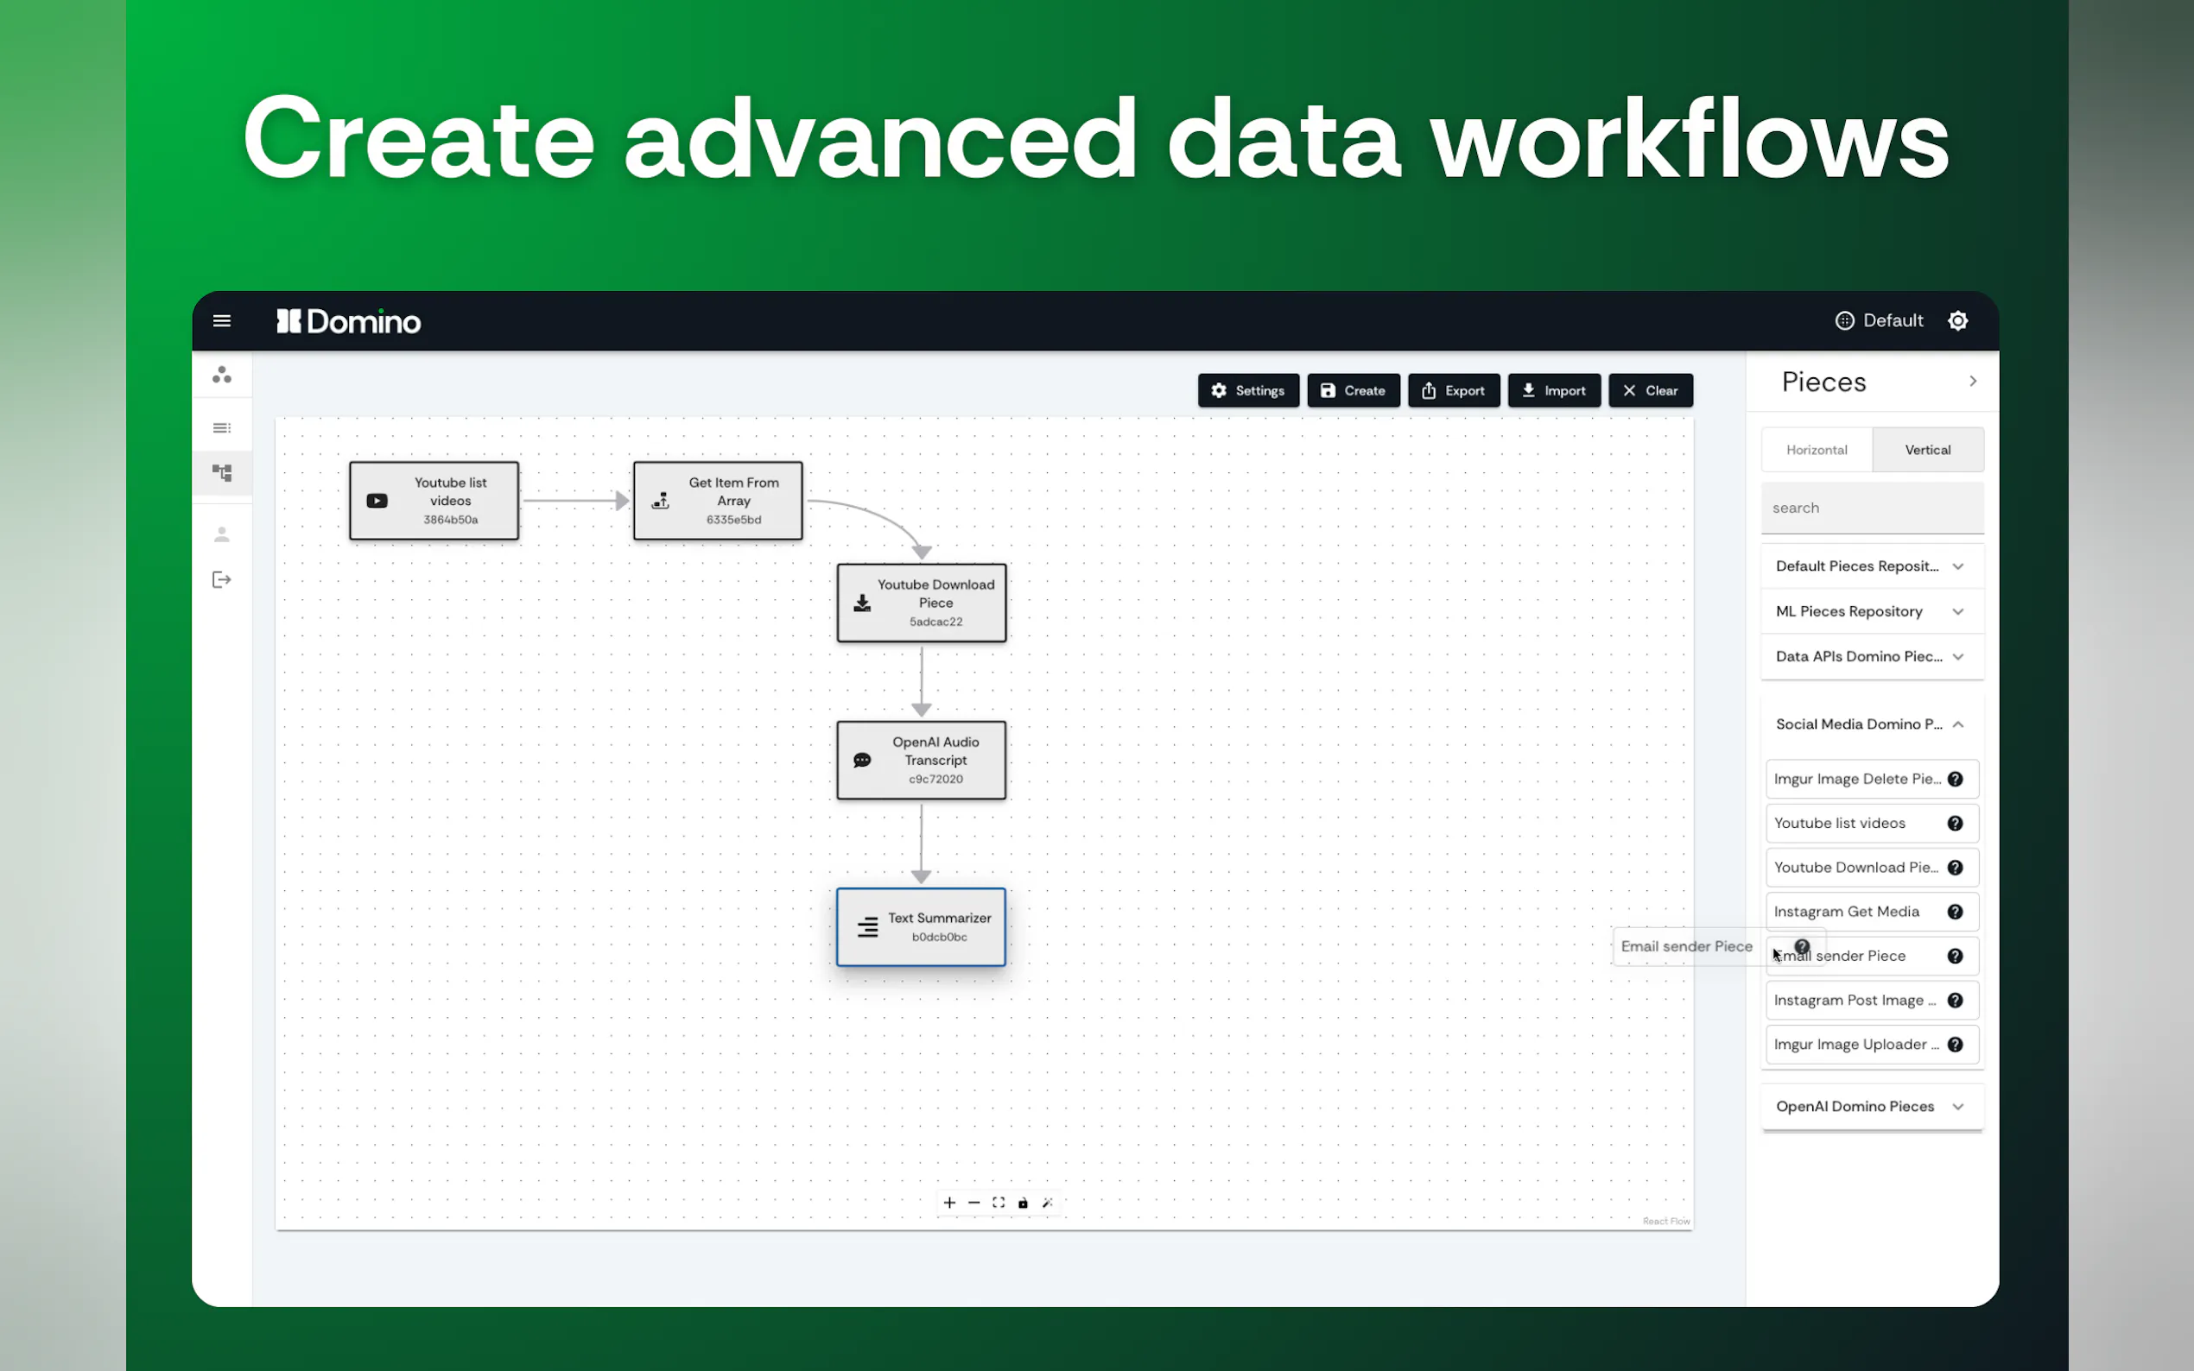Click the workflow editor sidebar icon
The height and width of the screenshot is (1371, 2194).
tap(221, 472)
